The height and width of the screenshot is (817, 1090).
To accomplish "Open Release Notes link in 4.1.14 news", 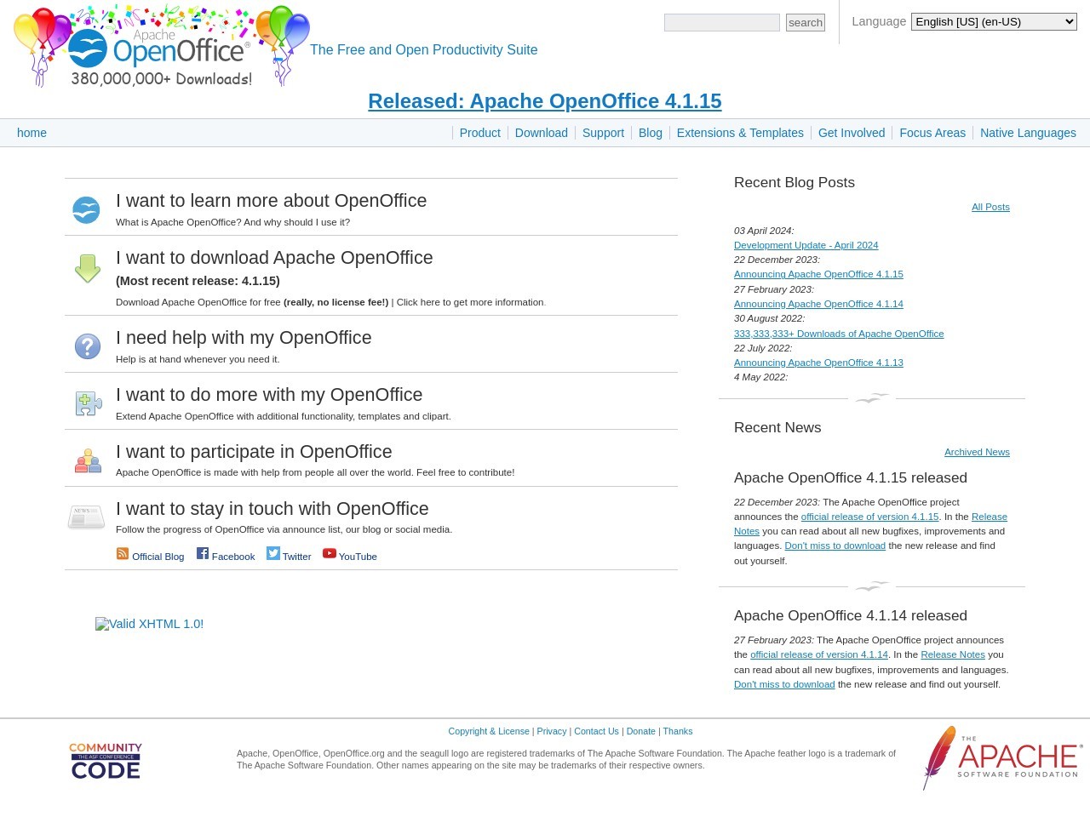I will coord(953,654).
